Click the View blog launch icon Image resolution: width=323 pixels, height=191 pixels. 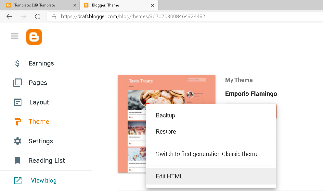point(17,180)
